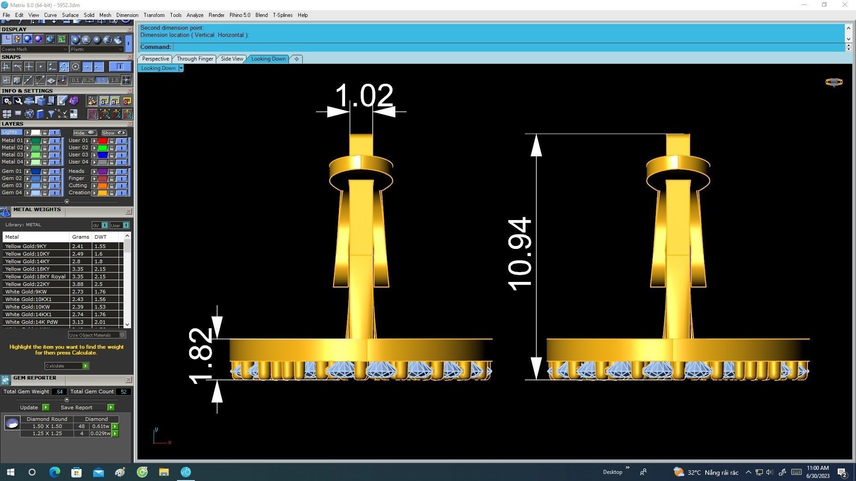
Task: Open the Surface menu
Action: (70, 15)
